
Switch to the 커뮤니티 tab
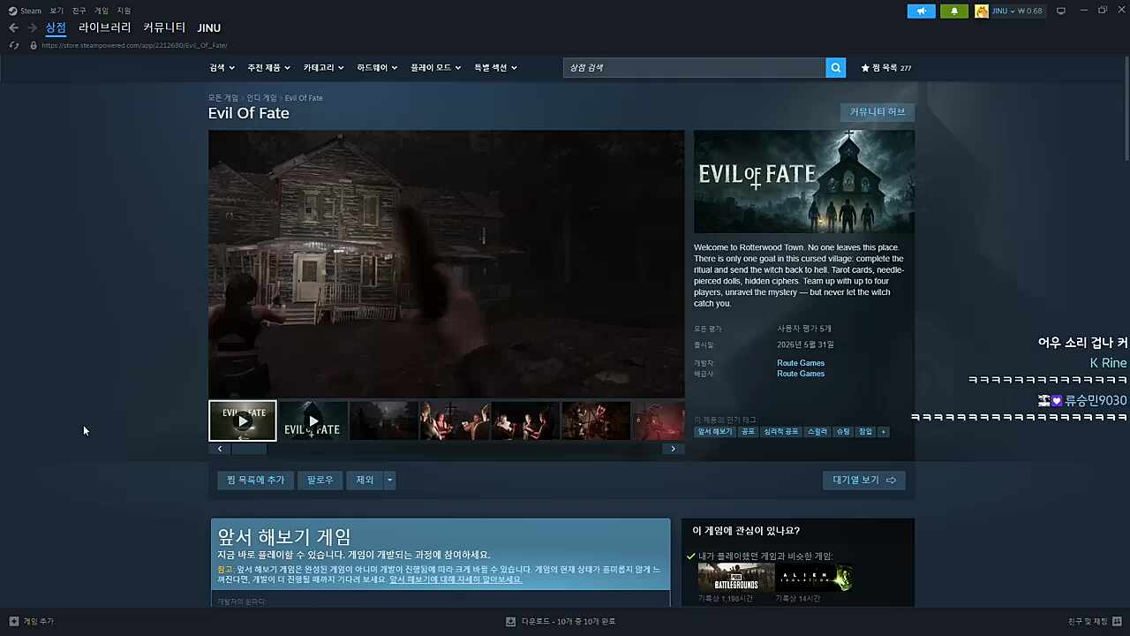[x=164, y=28]
